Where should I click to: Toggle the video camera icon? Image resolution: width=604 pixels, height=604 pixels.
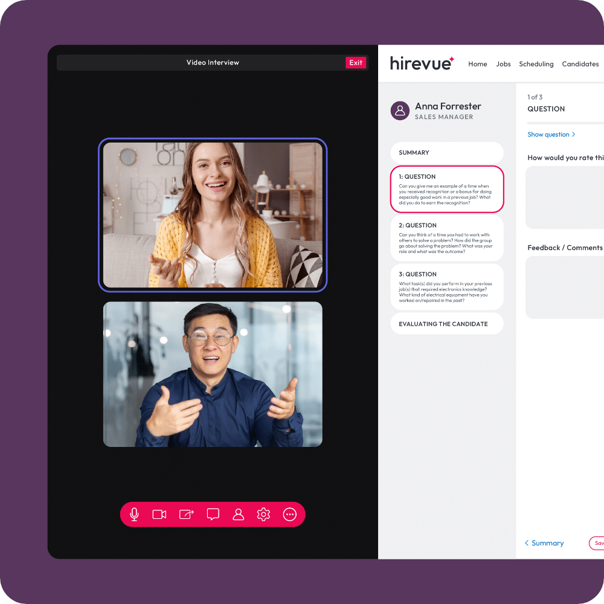coord(159,514)
